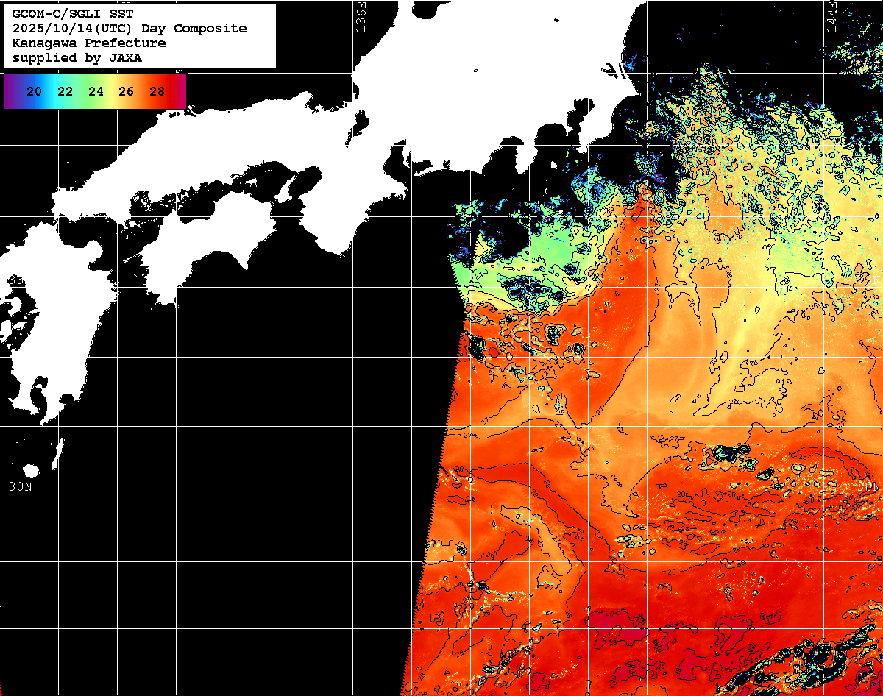Click the 30N latitude label on left edge
The width and height of the screenshot is (883, 696).
21,486
